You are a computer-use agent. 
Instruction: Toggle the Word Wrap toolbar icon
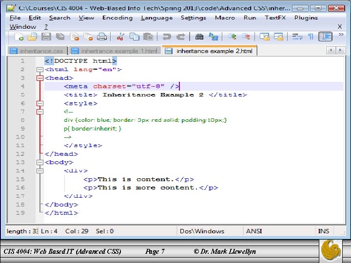[297, 37]
